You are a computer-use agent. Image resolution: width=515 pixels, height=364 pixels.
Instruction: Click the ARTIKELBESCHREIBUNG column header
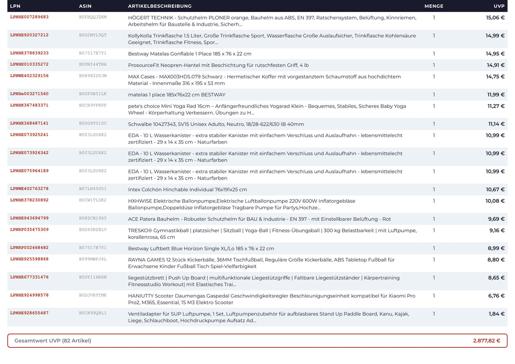tap(160, 6)
